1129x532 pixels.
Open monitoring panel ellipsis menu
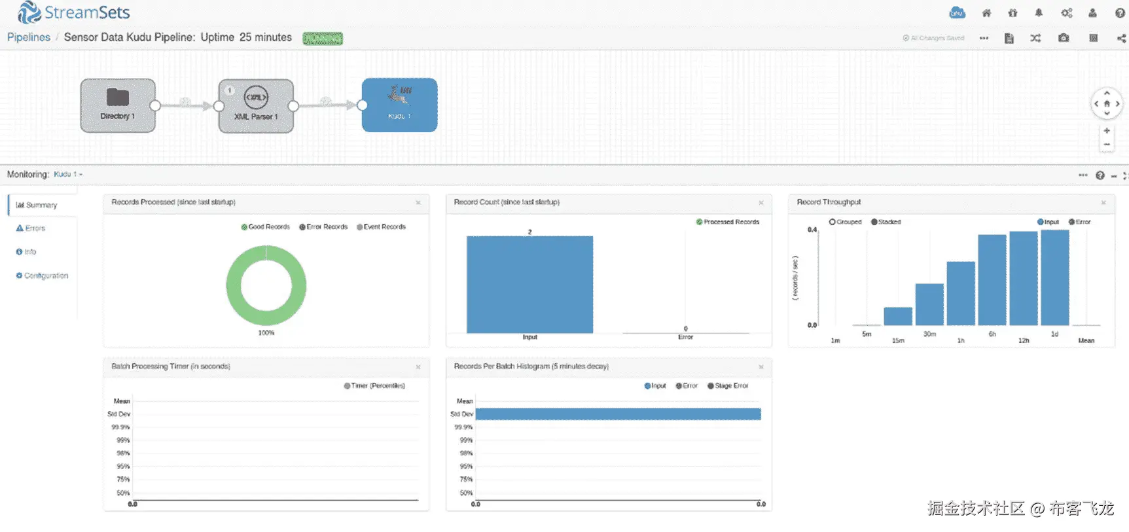1083,175
